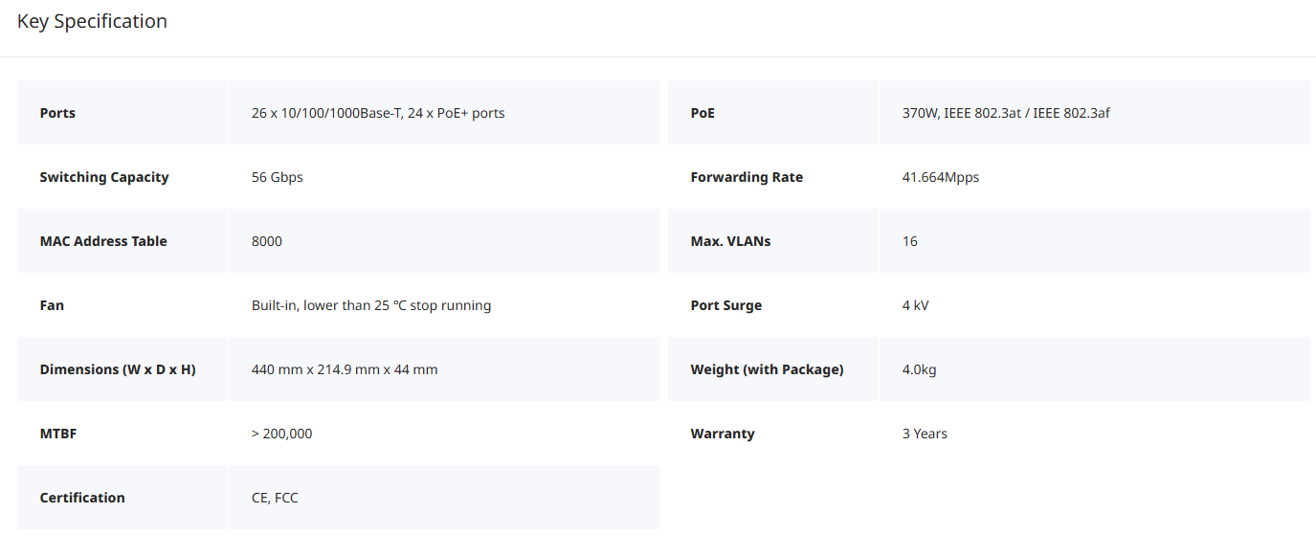The height and width of the screenshot is (557, 1316).
Task: Select the 41.664Mpps value
Action: pyautogui.click(x=941, y=177)
